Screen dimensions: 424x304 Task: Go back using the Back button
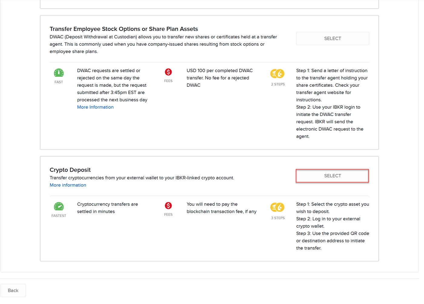coord(13,290)
